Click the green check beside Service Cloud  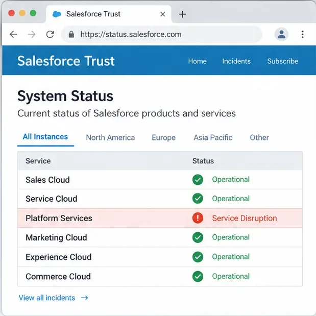(x=198, y=199)
